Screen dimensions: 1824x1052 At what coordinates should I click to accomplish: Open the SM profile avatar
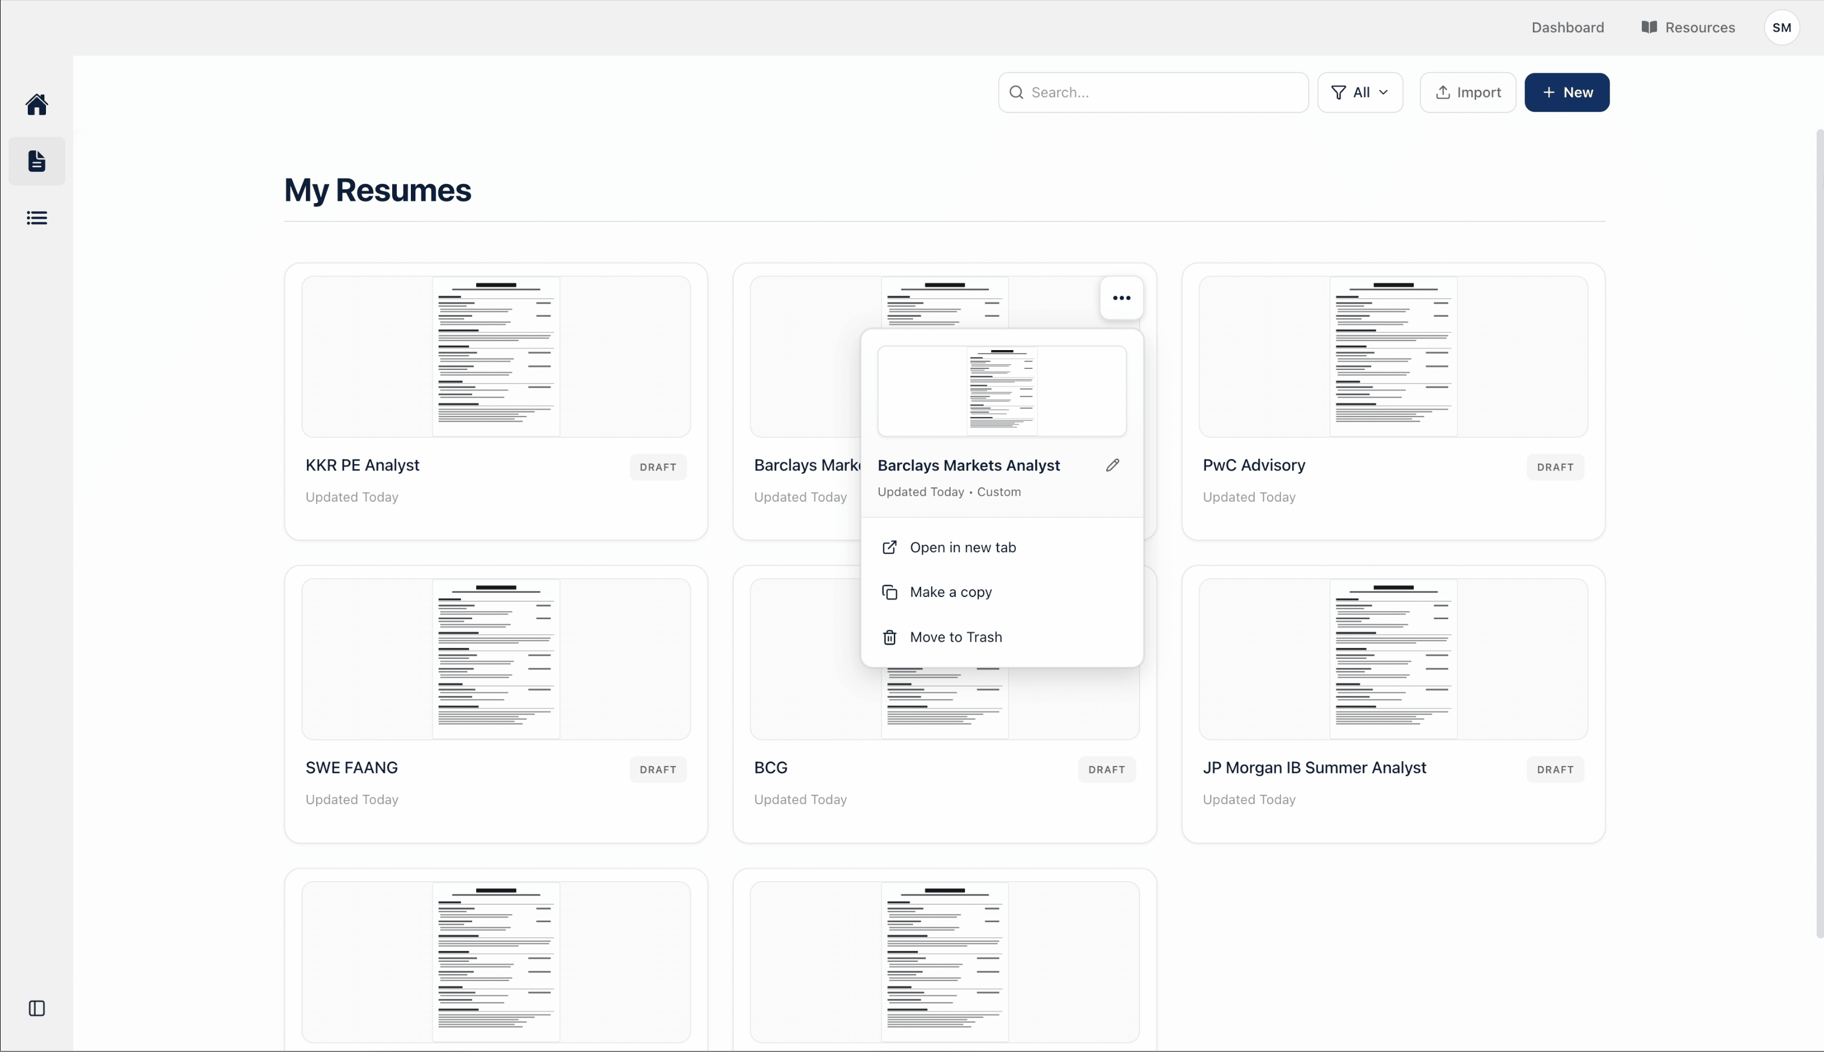[x=1781, y=27]
